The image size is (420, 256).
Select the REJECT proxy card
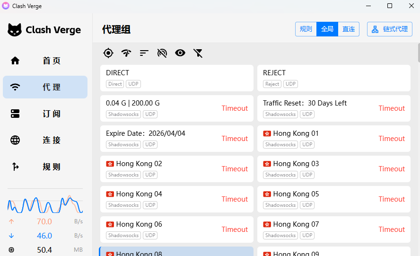(334, 78)
